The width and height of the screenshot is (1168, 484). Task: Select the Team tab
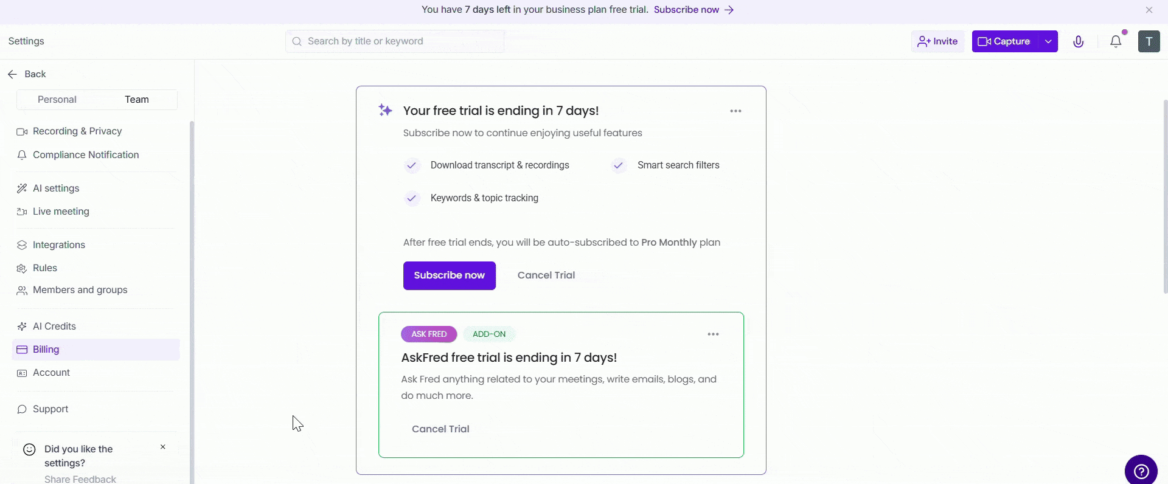tap(137, 100)
